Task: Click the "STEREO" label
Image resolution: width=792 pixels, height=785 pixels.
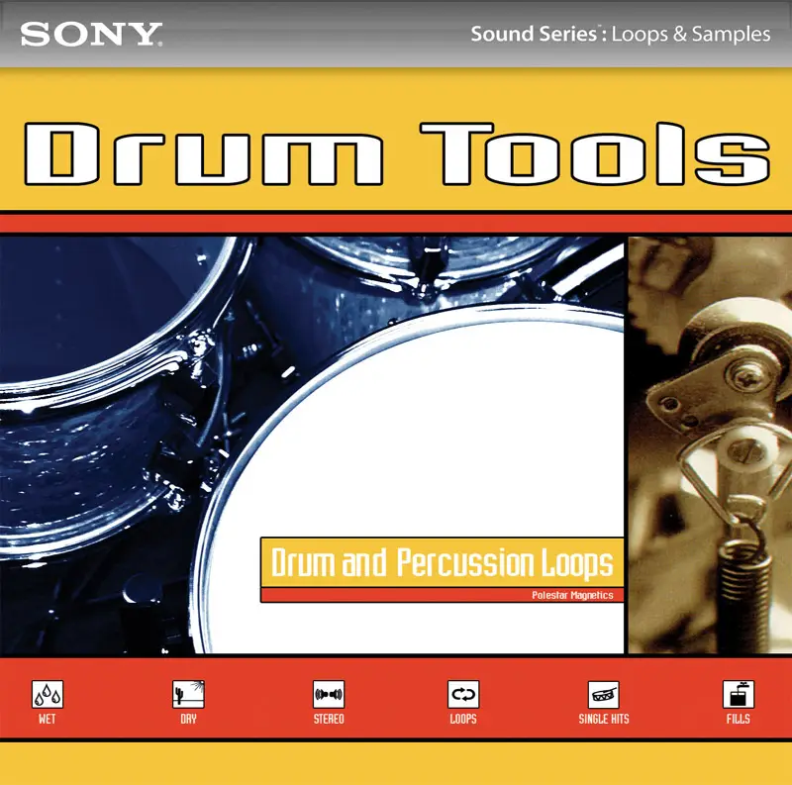Action: coord(329,719)
